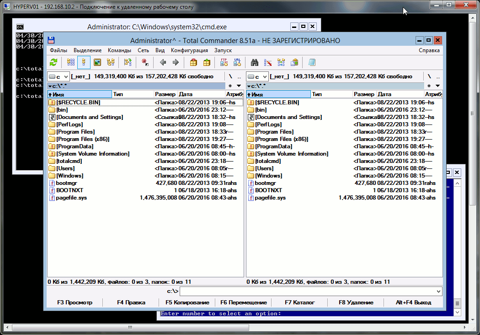Toggle the full detail list view icon
Viewport: 480px width, 335px height.
click(84, 62)
